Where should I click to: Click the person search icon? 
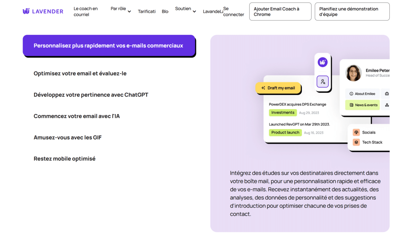(323, 82)
